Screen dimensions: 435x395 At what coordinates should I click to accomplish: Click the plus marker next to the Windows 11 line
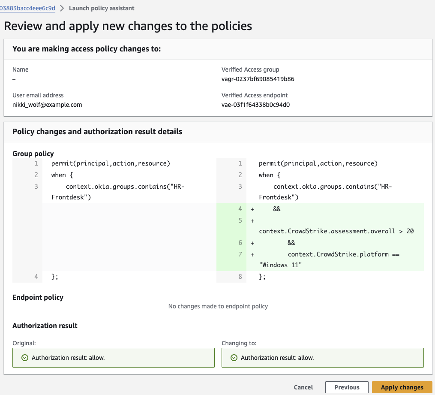point(252,254)
